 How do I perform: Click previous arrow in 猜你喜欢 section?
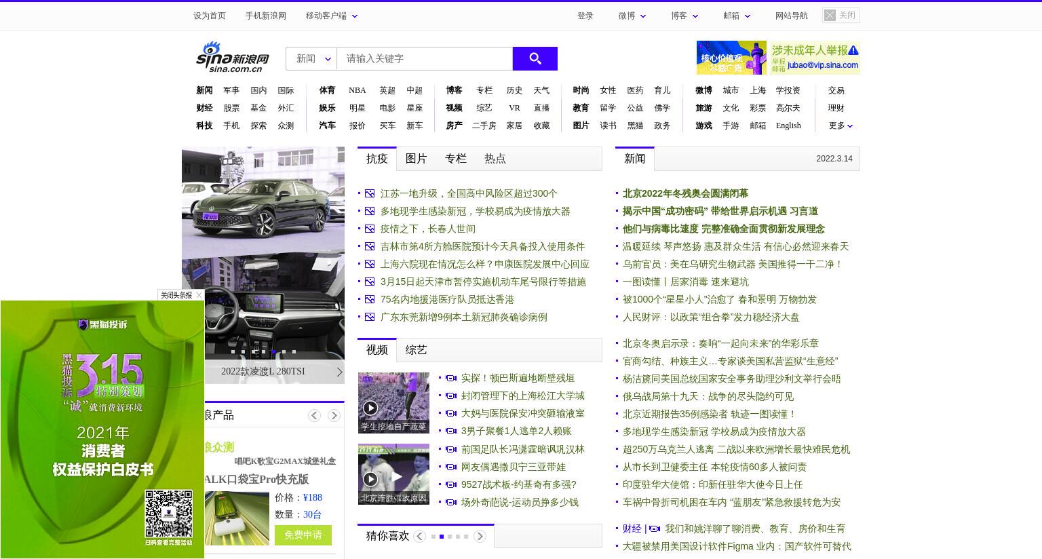coord(419,537)
